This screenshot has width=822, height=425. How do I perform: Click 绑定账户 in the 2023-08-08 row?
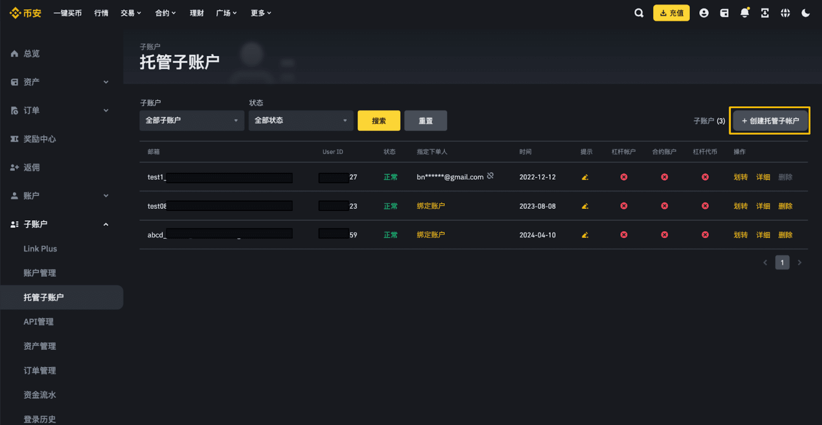coord(431,206)
